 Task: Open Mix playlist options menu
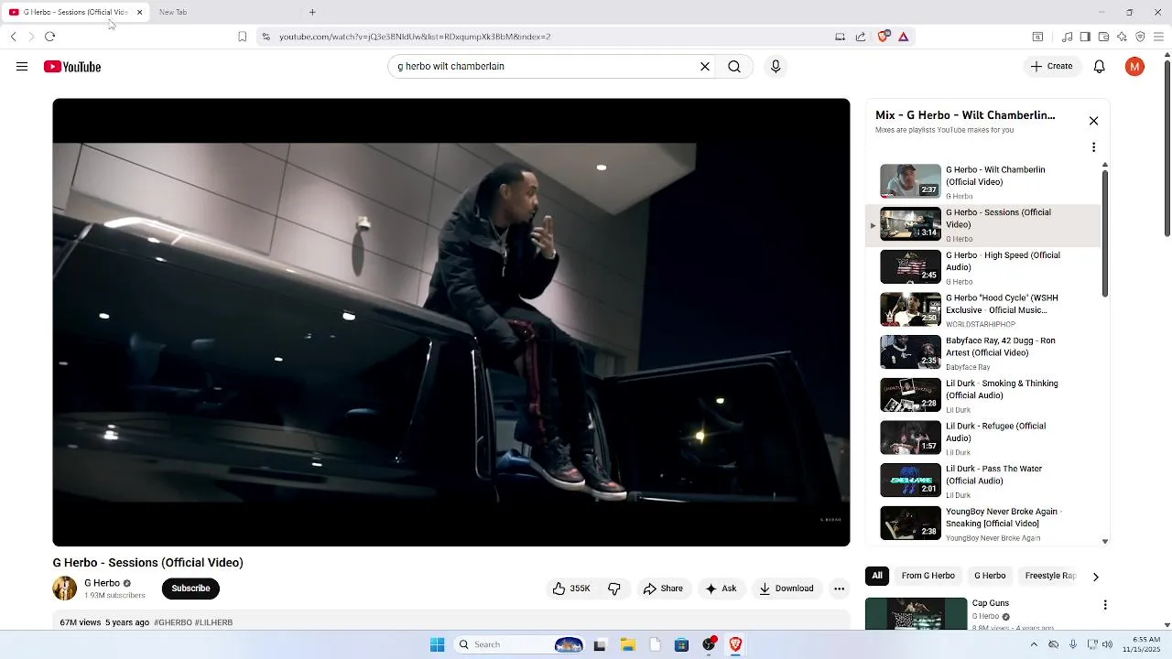click(1093, 147)
